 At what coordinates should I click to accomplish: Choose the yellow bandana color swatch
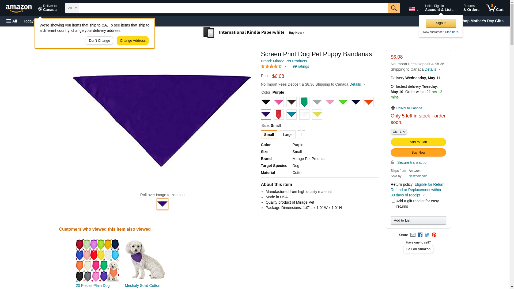[x=317, y=115]
